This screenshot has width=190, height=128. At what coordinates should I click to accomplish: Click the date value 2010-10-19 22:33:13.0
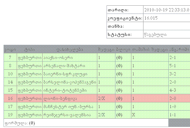(167, 10)
